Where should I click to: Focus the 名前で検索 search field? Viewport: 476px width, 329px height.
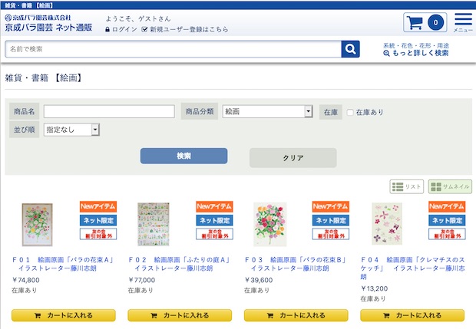tap(174, 49)
